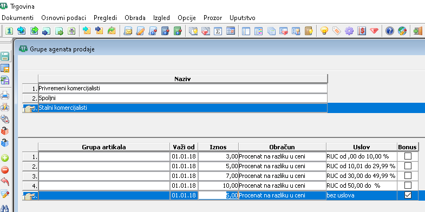Click the Iznos column header
The height and width of the screenshot is (212, 425).
tap(218, 147)
